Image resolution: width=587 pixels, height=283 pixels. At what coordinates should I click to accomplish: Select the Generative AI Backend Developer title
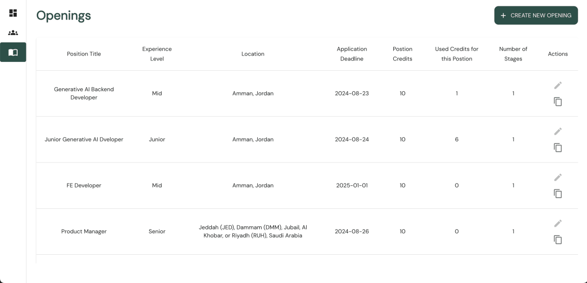[x=84, y=93]
